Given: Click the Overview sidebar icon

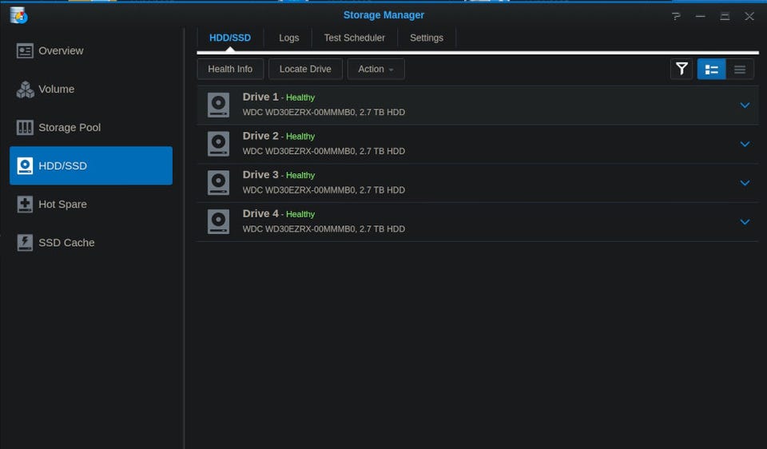Looking at the screenshot, I should coord(25,51).
